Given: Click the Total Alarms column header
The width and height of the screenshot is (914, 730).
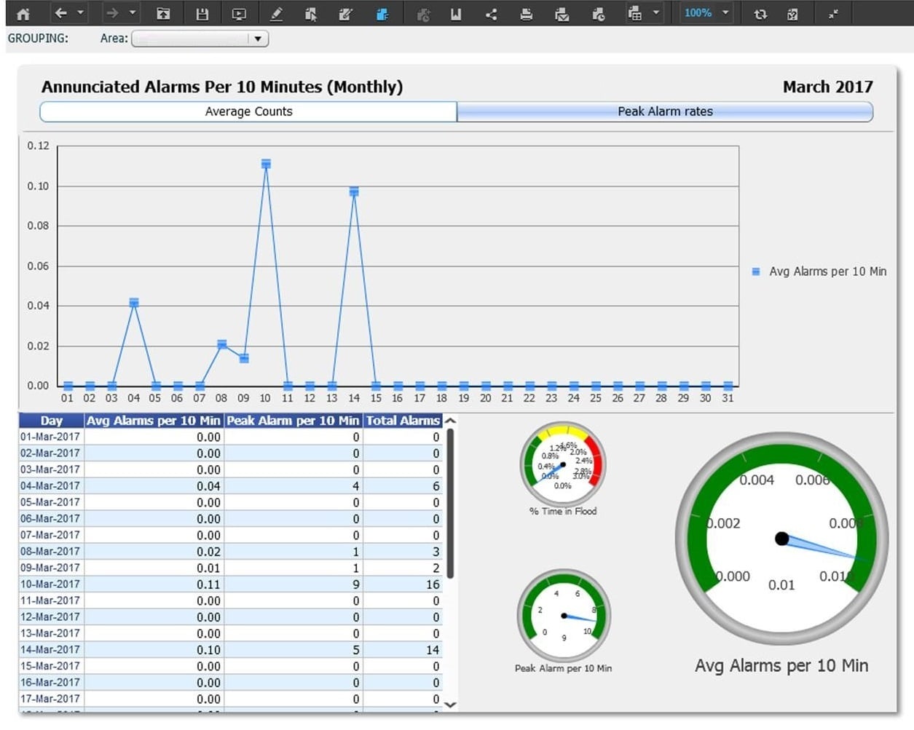Looking at the screenshot, I should (x=403, y=421).
